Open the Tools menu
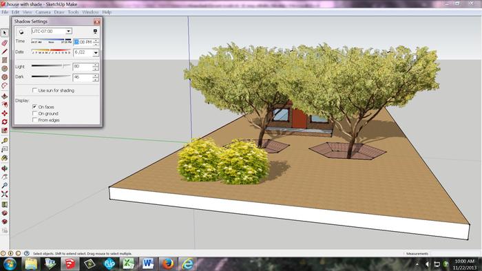 point(73,12)
